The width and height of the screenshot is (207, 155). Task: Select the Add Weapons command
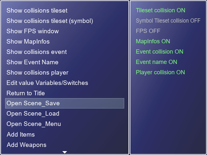[x=27, y=145]
